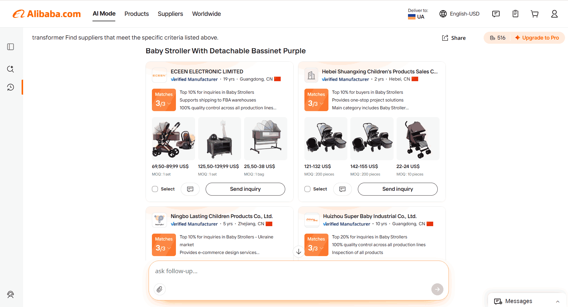The image size is (568, 307).
Task: Send inquiry to Hebei Shuangxing supplier
Action: tap(398, 189)
